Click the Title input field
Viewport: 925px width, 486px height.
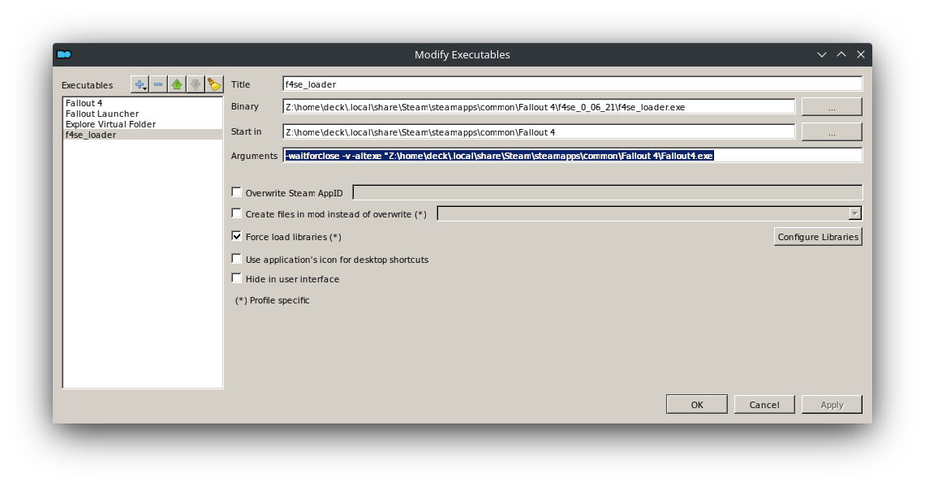[x=572, y=84]
